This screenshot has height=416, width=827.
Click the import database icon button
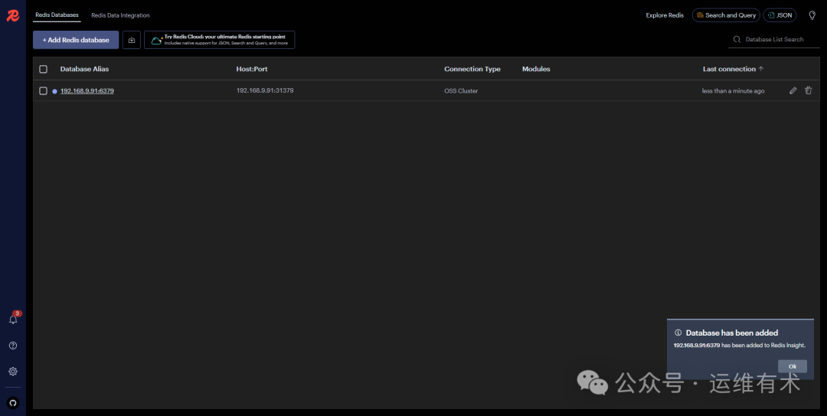click(x=132, y=40)
